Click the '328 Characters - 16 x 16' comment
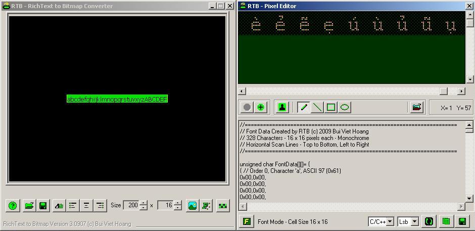Viewport: 475px width, 231px height. coord(304,138)
